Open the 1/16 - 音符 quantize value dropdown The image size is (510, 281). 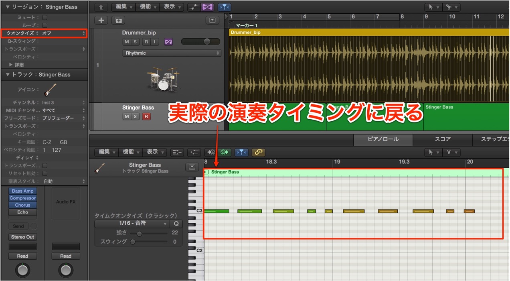(132, 224)
